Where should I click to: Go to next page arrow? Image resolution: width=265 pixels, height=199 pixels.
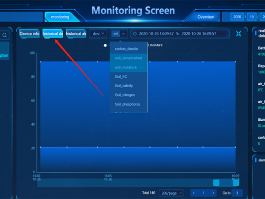tap(213, 193)
